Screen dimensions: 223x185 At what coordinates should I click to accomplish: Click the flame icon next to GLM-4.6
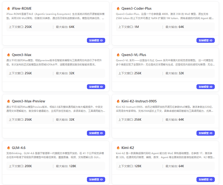point(9,147)
